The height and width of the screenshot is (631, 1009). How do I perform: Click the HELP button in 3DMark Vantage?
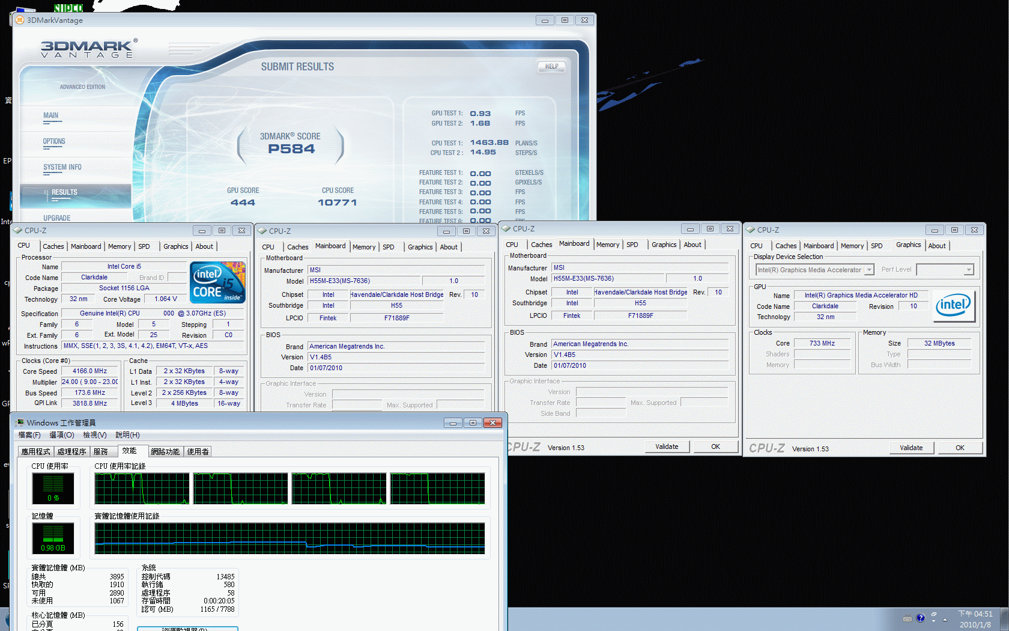pos(551,66)
